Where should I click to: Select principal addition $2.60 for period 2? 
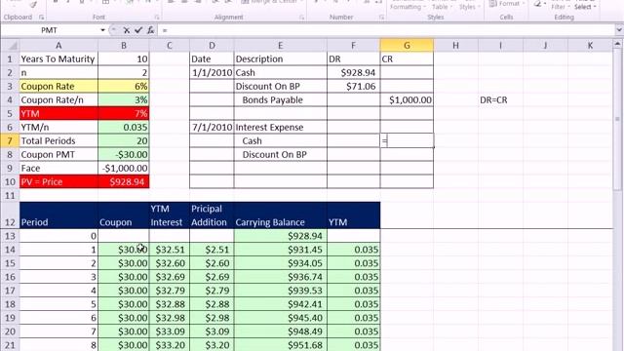click(x=213, y=263)
